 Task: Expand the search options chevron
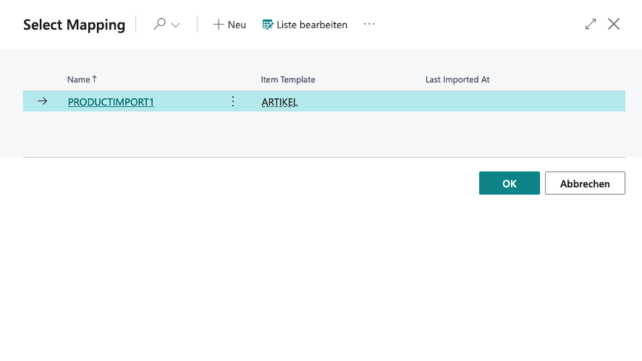[176, 25]
